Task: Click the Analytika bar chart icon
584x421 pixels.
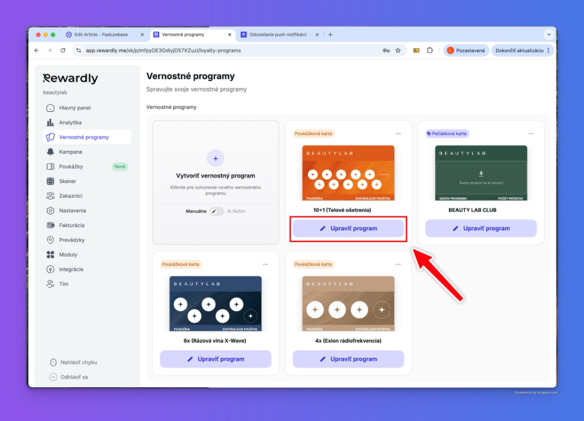Action: (50, 122)
